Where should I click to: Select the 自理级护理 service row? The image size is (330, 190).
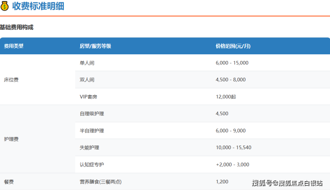click(x=91, y=113)
